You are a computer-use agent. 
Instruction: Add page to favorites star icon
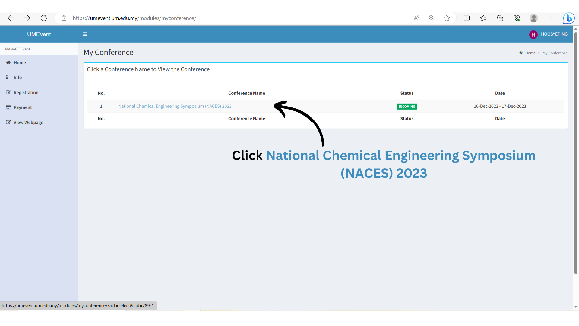pos(447,18)
